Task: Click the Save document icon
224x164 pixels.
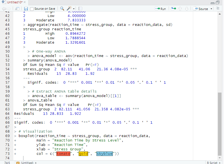Action: click(26, 9)
